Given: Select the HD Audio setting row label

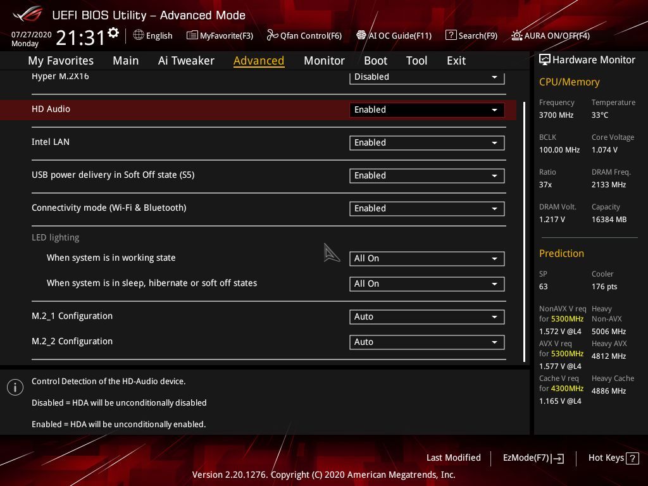Looking at the screenshot, I should pyautogui.click(x=51, y=109).
